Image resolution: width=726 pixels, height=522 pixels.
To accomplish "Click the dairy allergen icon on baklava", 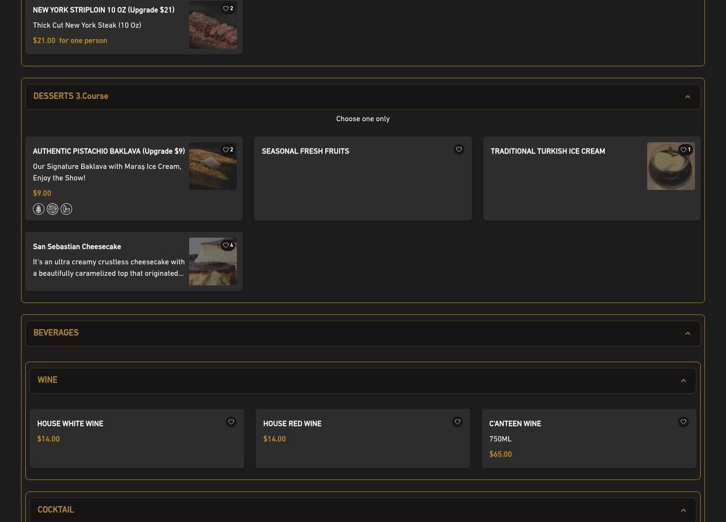I will [x=66, y=209].
